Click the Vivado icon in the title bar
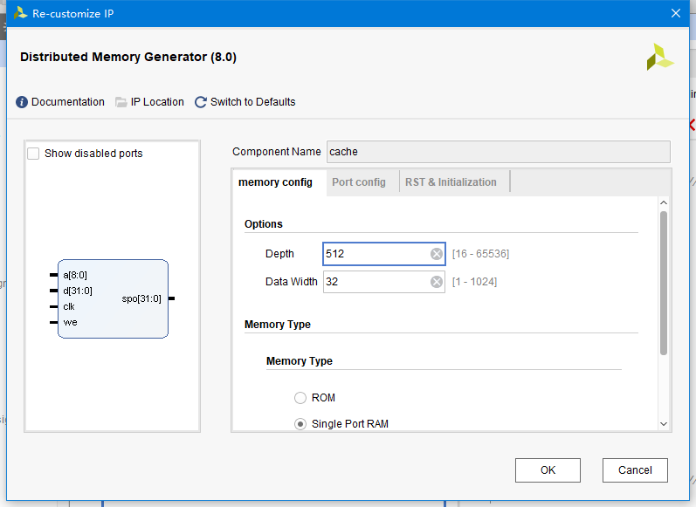This screenshot has width=696, height=507. 20,13
